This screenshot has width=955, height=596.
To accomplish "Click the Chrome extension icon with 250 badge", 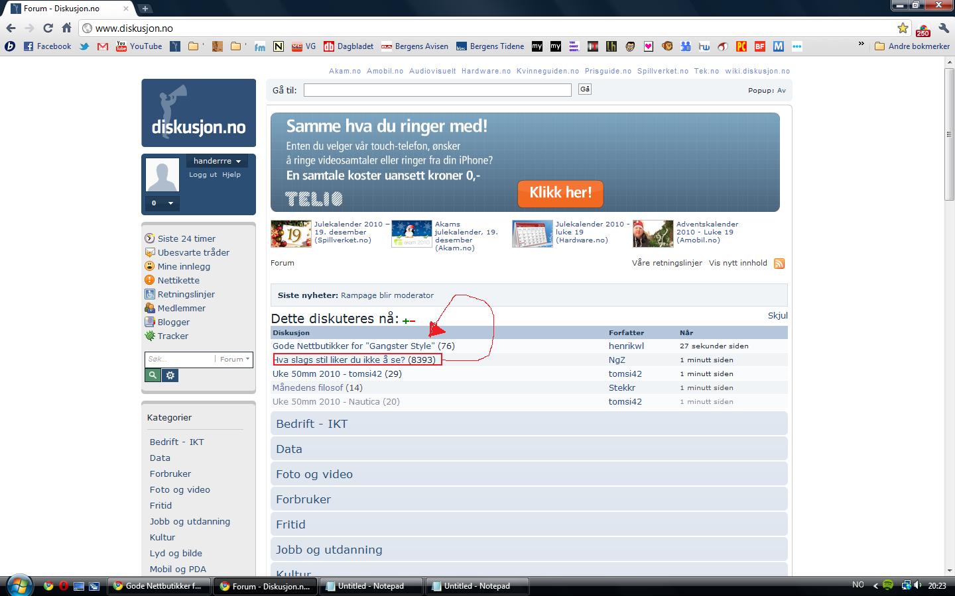I will coord(923,29).
